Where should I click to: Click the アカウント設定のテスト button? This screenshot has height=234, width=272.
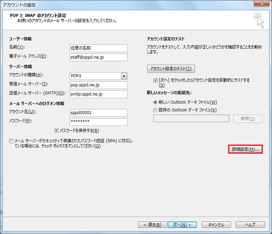(171, 69)
